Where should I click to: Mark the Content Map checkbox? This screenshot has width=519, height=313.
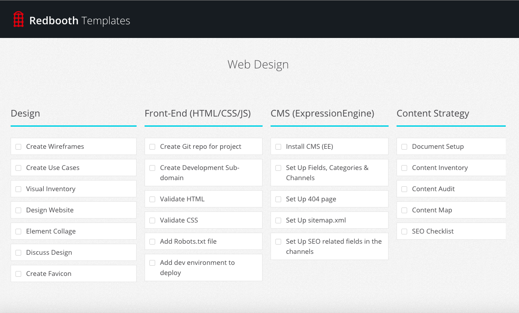(404, 210)
